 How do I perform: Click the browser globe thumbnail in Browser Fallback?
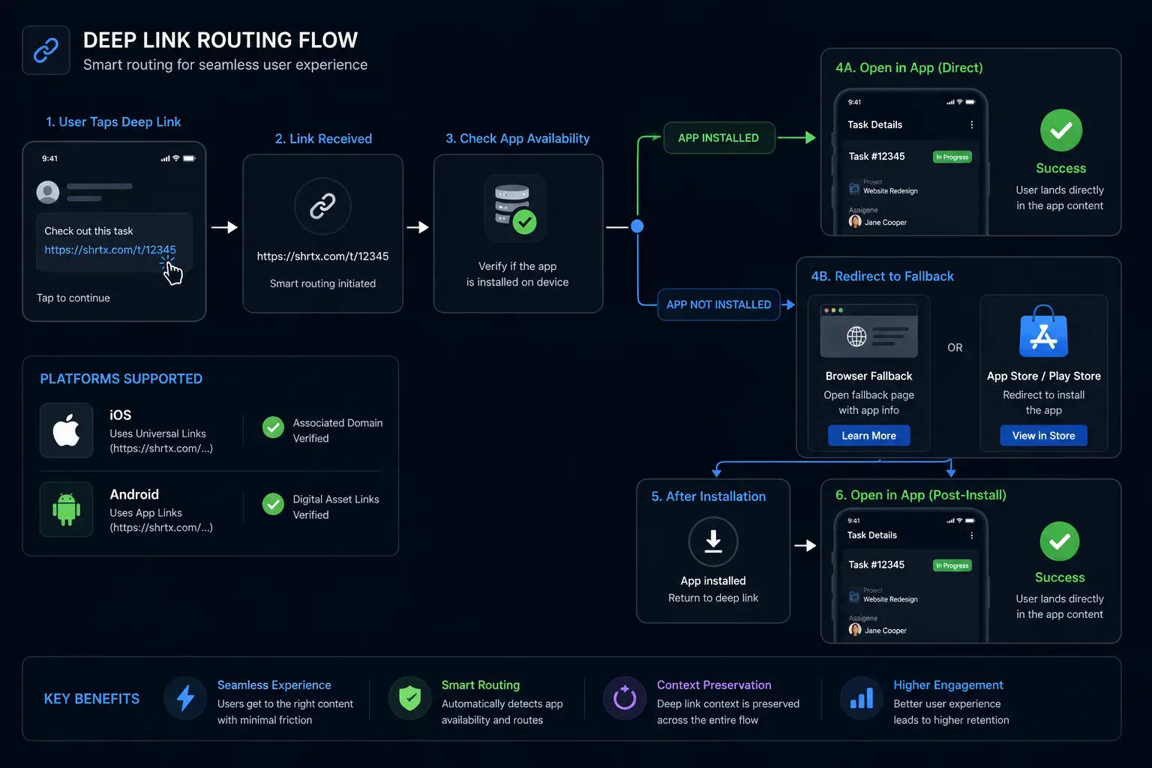(868, 331)
